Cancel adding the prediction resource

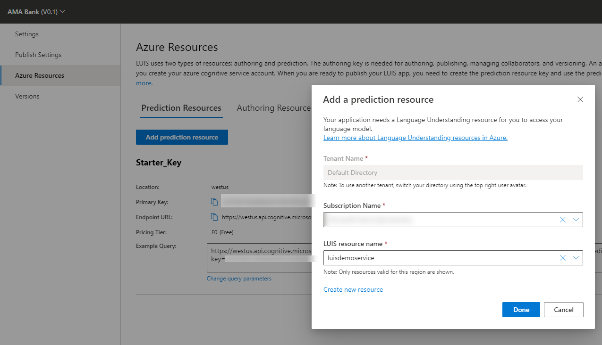point(563,310)
